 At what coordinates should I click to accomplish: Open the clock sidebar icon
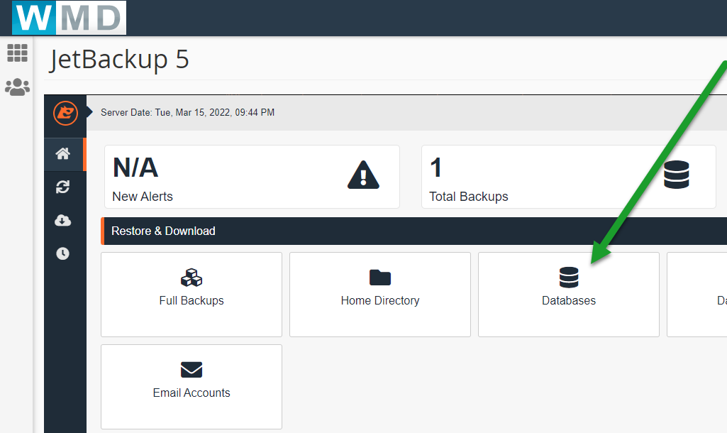point(62,253)
